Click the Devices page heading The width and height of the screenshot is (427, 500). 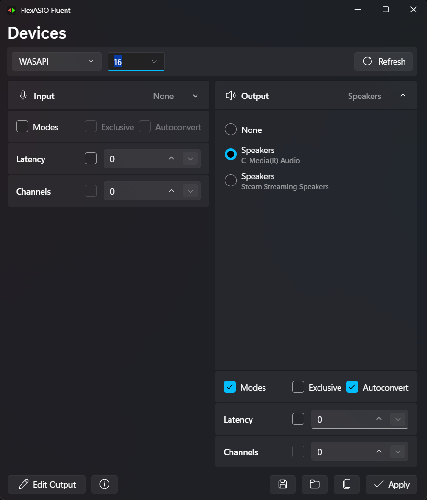[x=37, y=33]
